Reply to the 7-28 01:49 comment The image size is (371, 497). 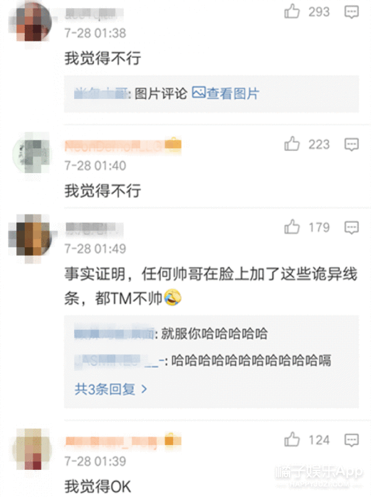(351, 227)
